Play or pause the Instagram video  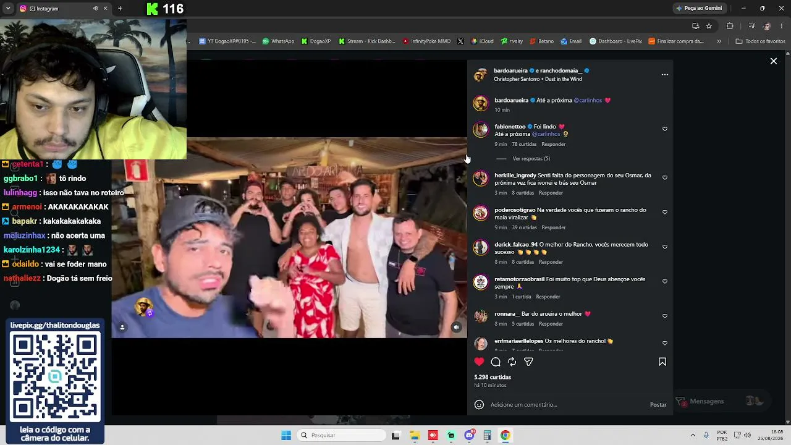[289, 237]
